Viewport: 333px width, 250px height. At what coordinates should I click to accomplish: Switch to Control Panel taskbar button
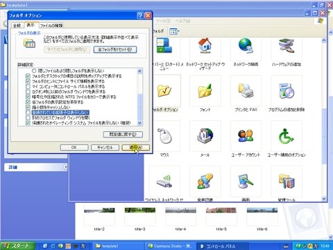[x=223, y=246]
